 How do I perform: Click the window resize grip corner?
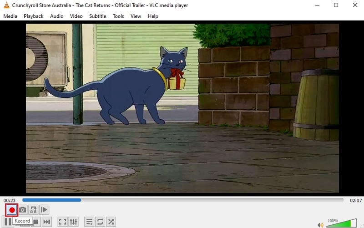coord(362,226)
